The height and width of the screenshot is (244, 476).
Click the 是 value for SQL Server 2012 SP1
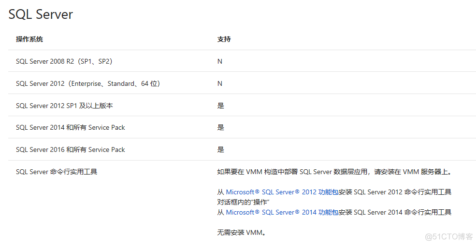coord(221,106)
